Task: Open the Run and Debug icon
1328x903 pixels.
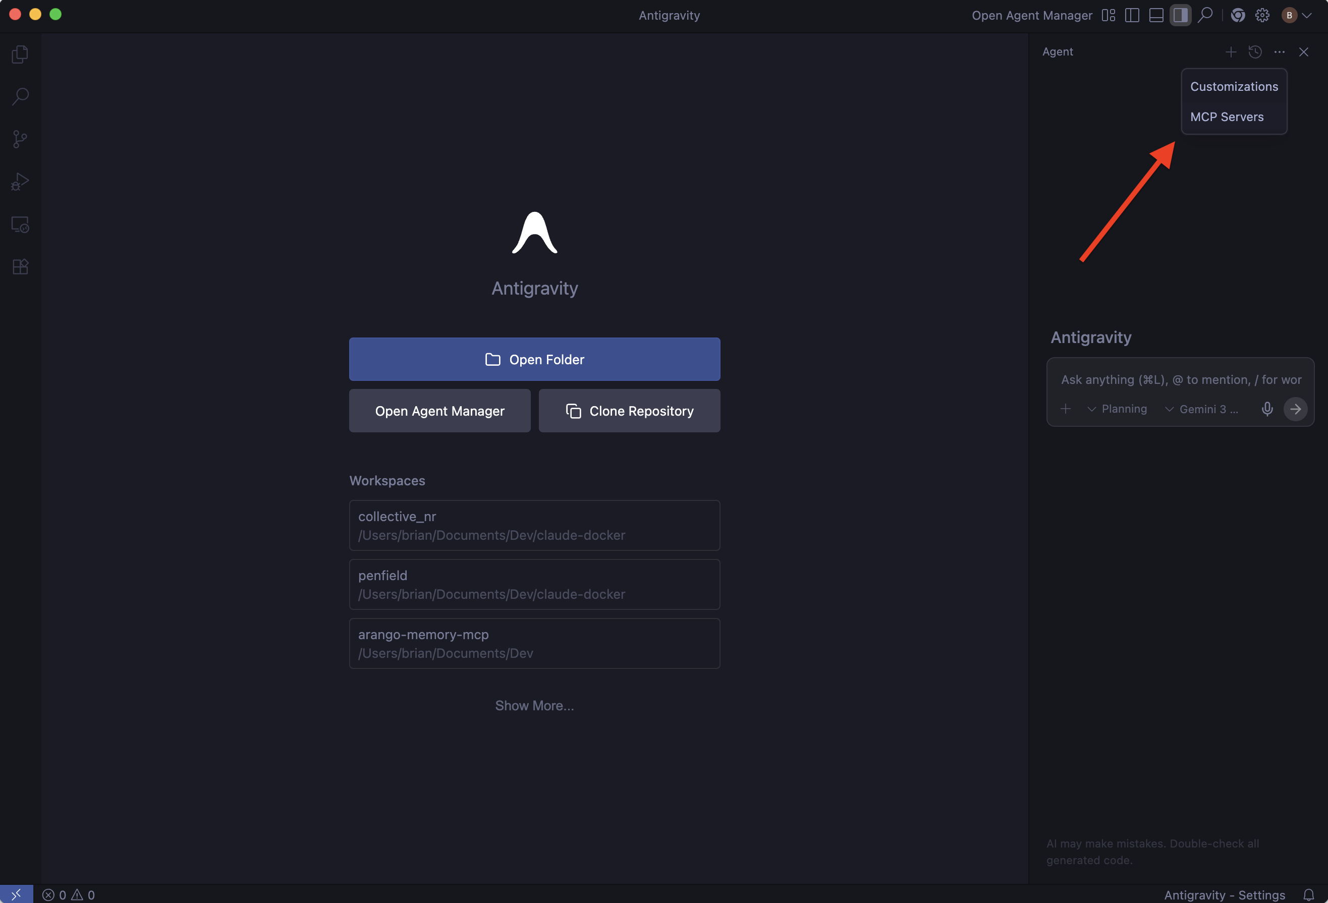Action: pyautogui.click(x=20, y=182)
